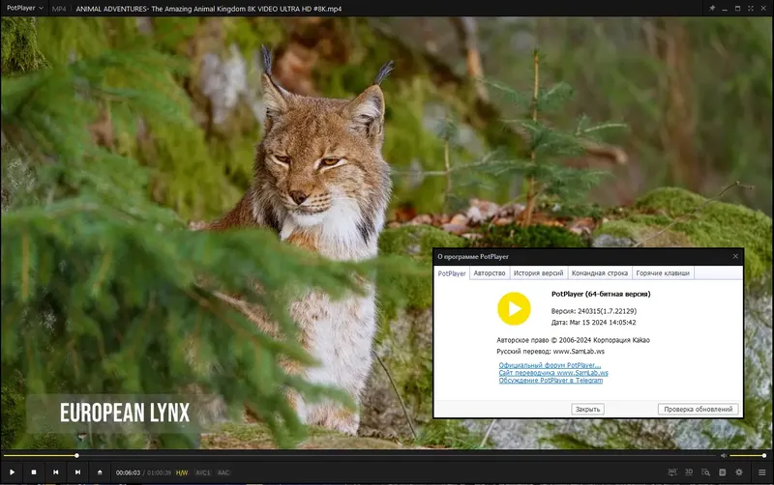
Task: Enable 360 degree video mode
Action: [x=672, y=472]
